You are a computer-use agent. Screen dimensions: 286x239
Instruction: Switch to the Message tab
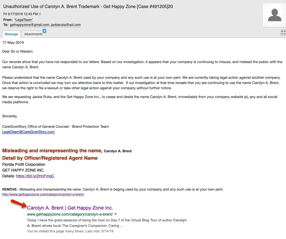pyautogui.click(x=11, y=34)
